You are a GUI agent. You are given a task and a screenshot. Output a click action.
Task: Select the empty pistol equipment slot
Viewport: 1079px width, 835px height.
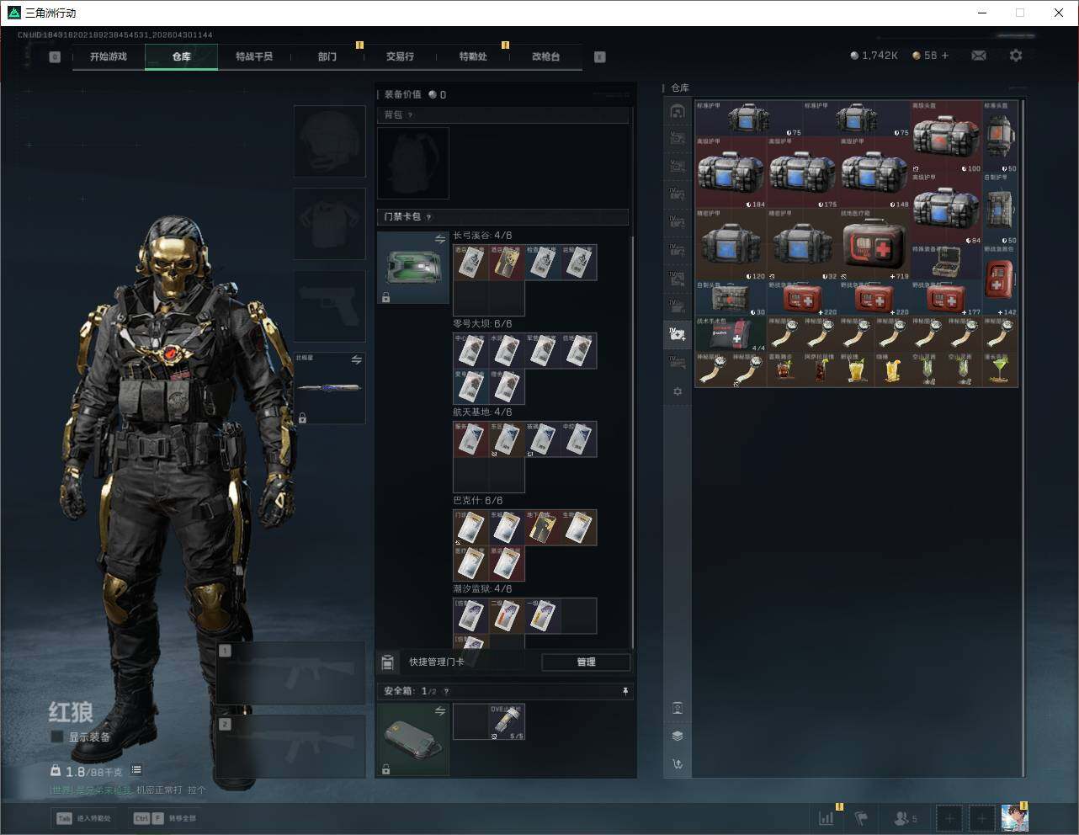click(330, 306)
